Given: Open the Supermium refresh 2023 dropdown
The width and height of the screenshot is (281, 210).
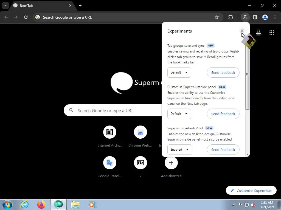Looking at the screenshot, I should coord(180,150).
